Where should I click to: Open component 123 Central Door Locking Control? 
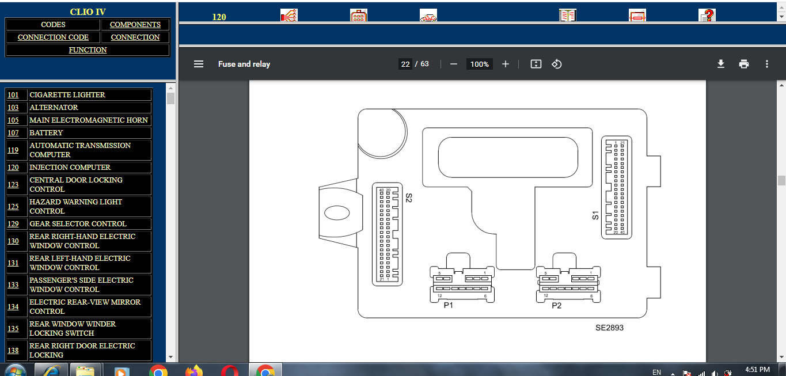pyautogui.click(x=13, y=185)
